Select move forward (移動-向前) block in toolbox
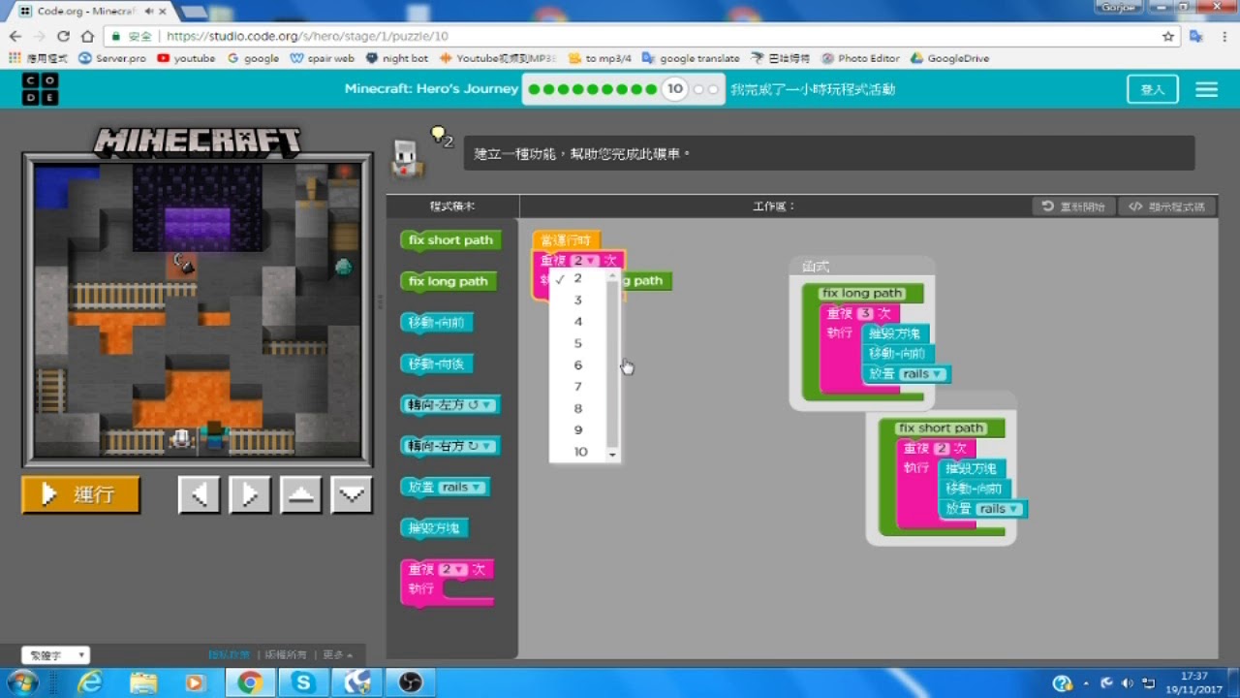This screenshot has width=1240, height=698. (438, 323)
